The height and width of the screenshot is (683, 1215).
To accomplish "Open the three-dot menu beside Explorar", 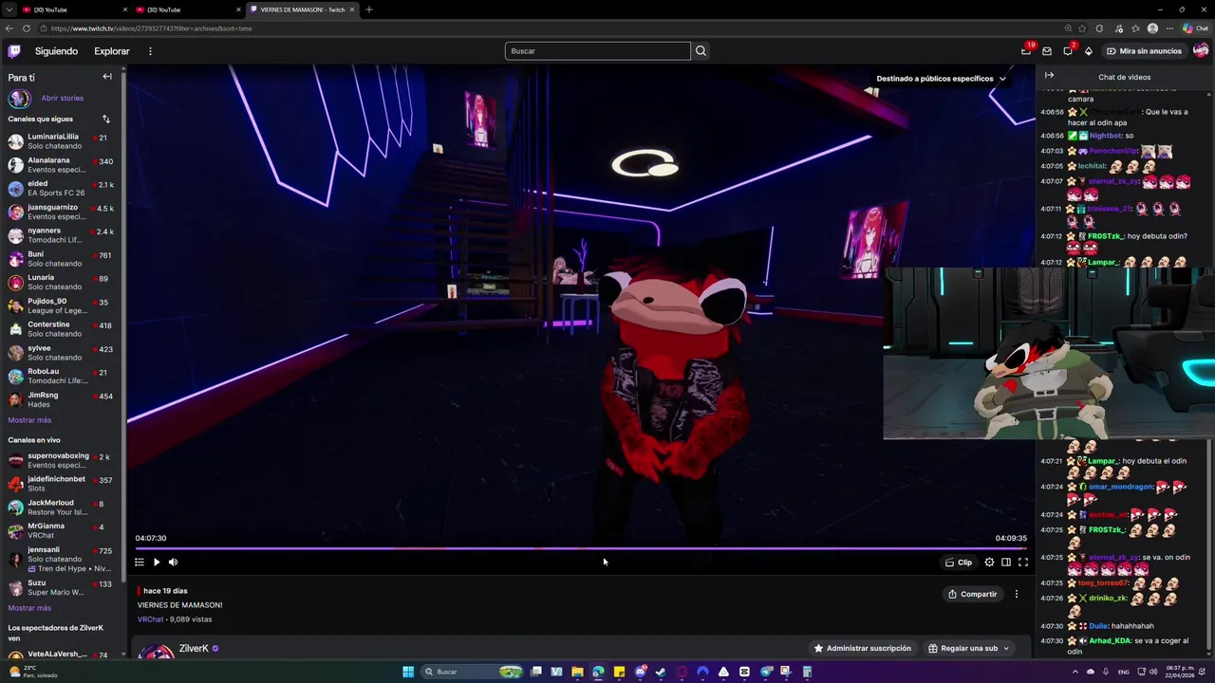I will coord(150,51).
